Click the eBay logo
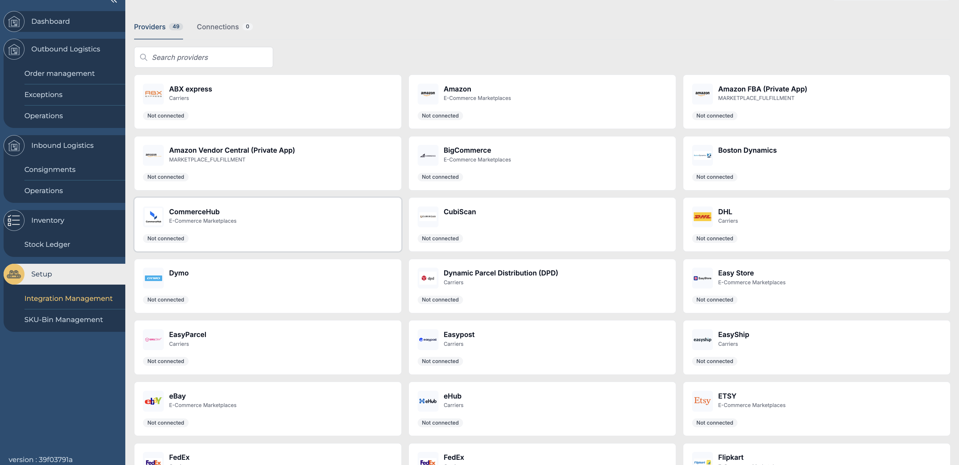The height and width of the screenshot is (465, 959). point(153,401)
